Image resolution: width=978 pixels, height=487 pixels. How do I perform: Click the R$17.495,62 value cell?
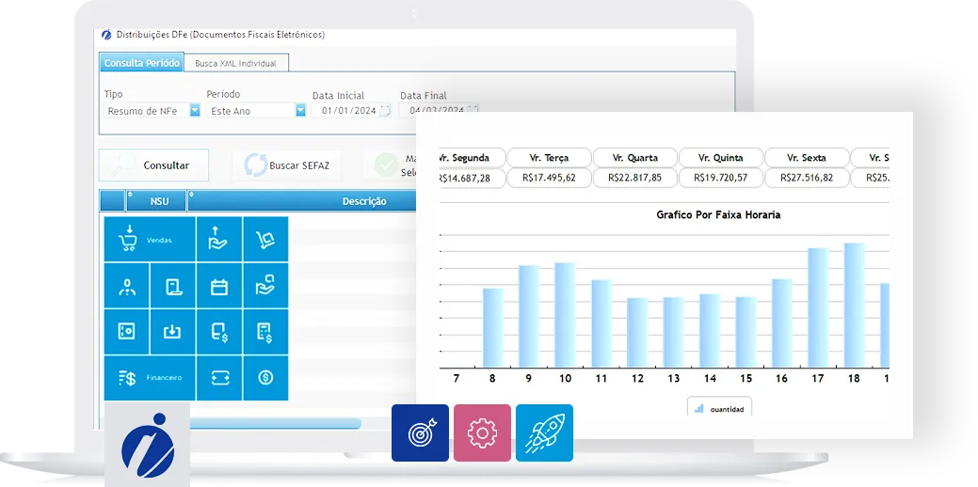click(x=549, y=178)
